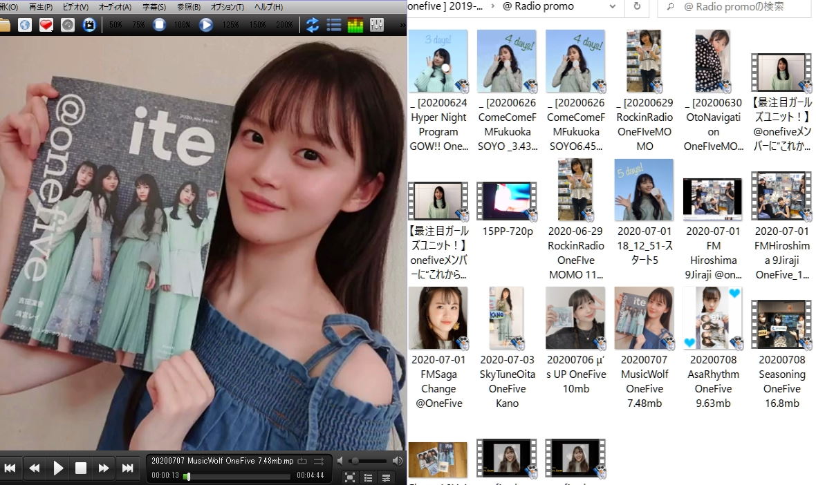Click the red heart favorites icon

pos(46,26)
